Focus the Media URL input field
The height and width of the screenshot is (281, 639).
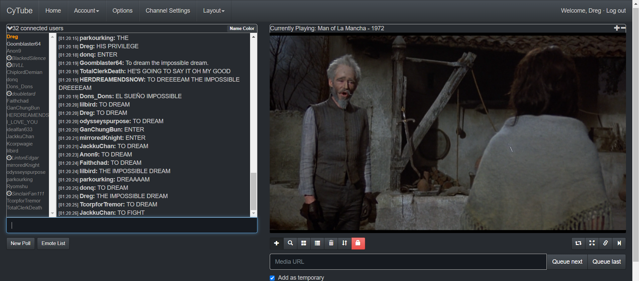[x=408, y=262]
